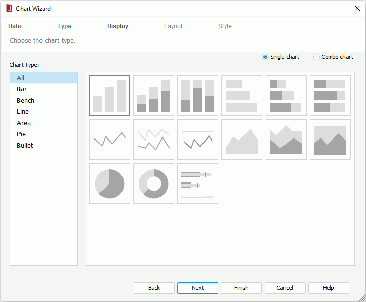
Task: Open the Layout wizard step
Action: point(173,26)
